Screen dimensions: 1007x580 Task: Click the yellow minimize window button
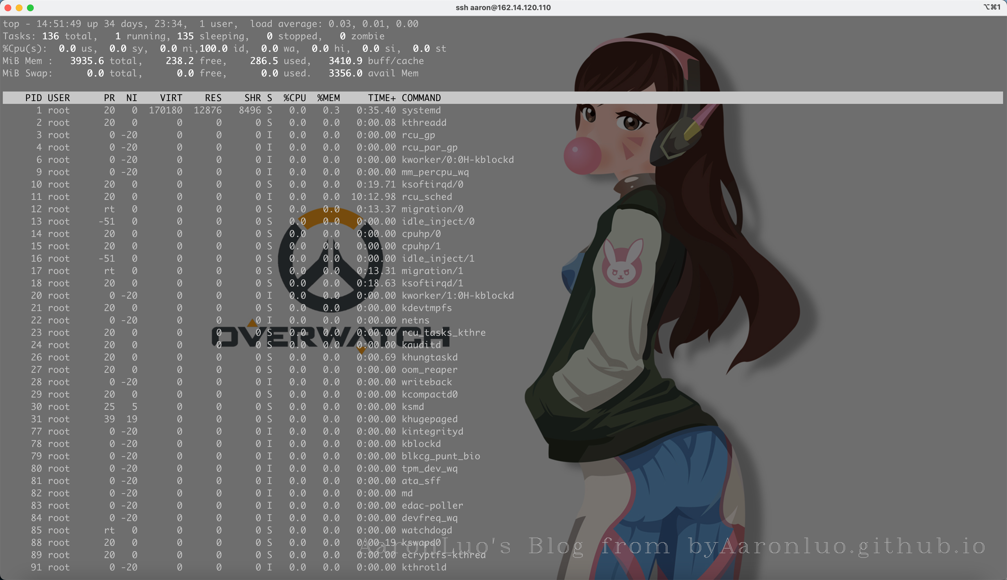[x=19, y=8]
